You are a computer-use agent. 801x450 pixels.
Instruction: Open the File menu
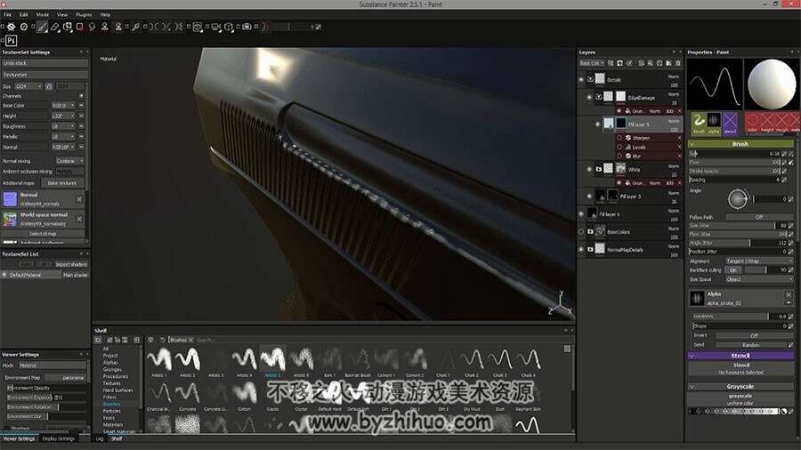8,15
